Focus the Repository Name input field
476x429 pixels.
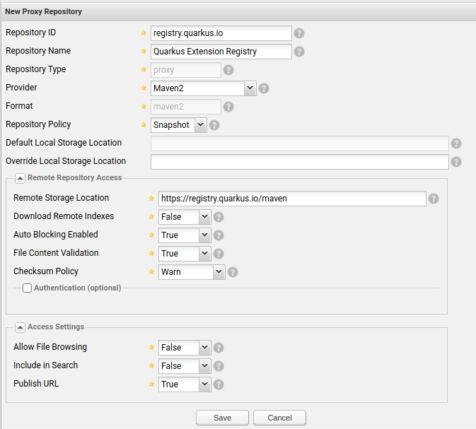pos(221,52)
